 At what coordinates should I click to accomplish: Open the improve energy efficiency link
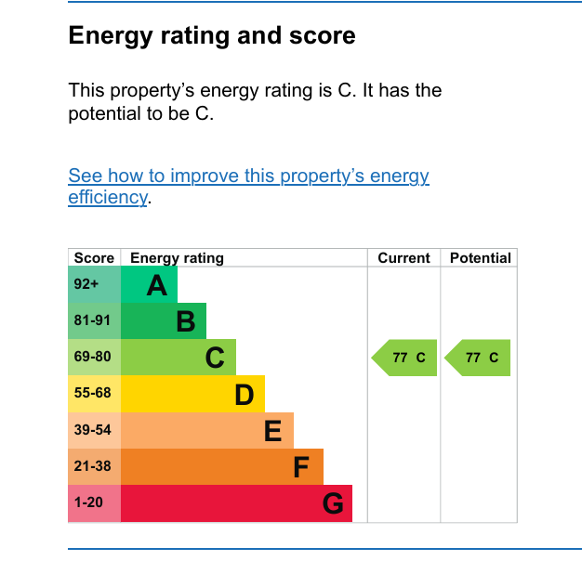point(248,186)
